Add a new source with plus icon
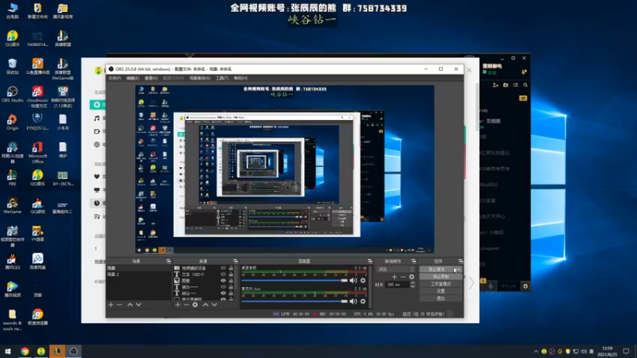 (x=178, y=305)
